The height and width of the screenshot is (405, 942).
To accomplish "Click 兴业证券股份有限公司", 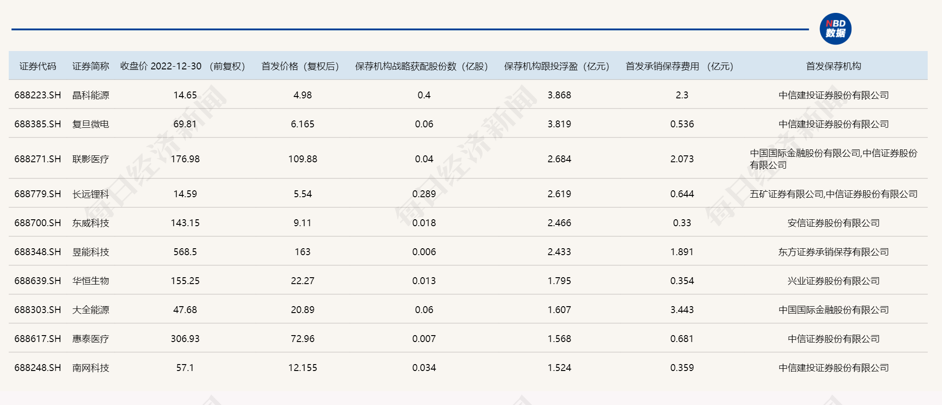I will tap(833, 281).
